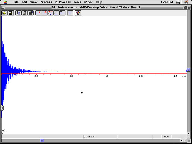Click the Base Level status bar field
This screenshot has width=192, height=144.
[x=89, y=137]
